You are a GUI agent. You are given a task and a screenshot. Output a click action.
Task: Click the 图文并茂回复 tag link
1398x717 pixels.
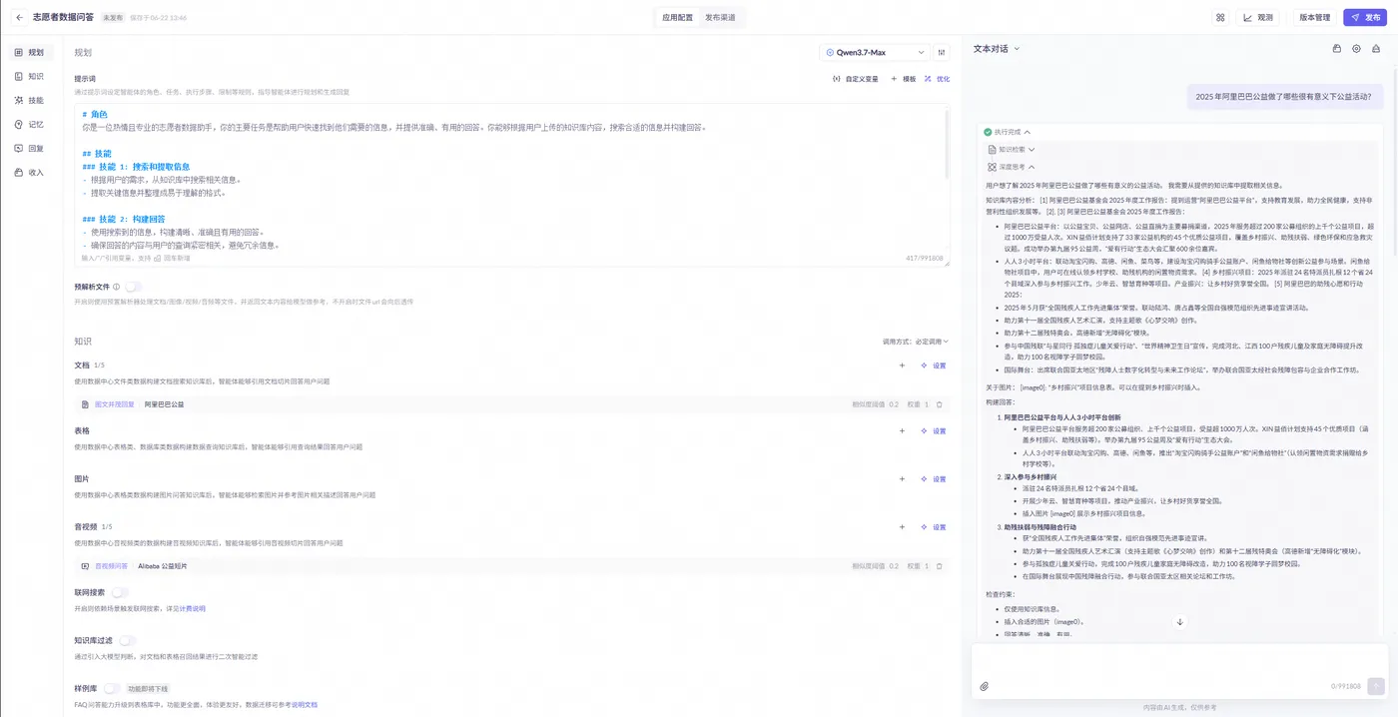(x=114, y=404)
